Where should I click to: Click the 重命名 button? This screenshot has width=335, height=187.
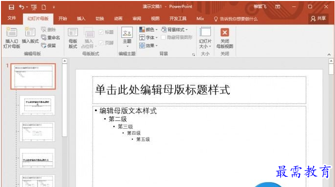coord(51,37)
